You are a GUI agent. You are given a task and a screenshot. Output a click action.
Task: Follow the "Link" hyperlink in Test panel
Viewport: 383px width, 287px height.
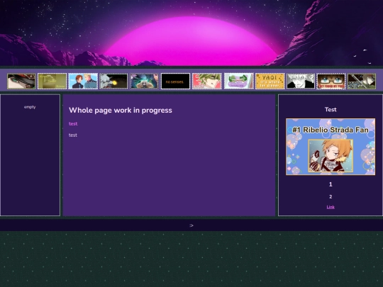[331, 207]
